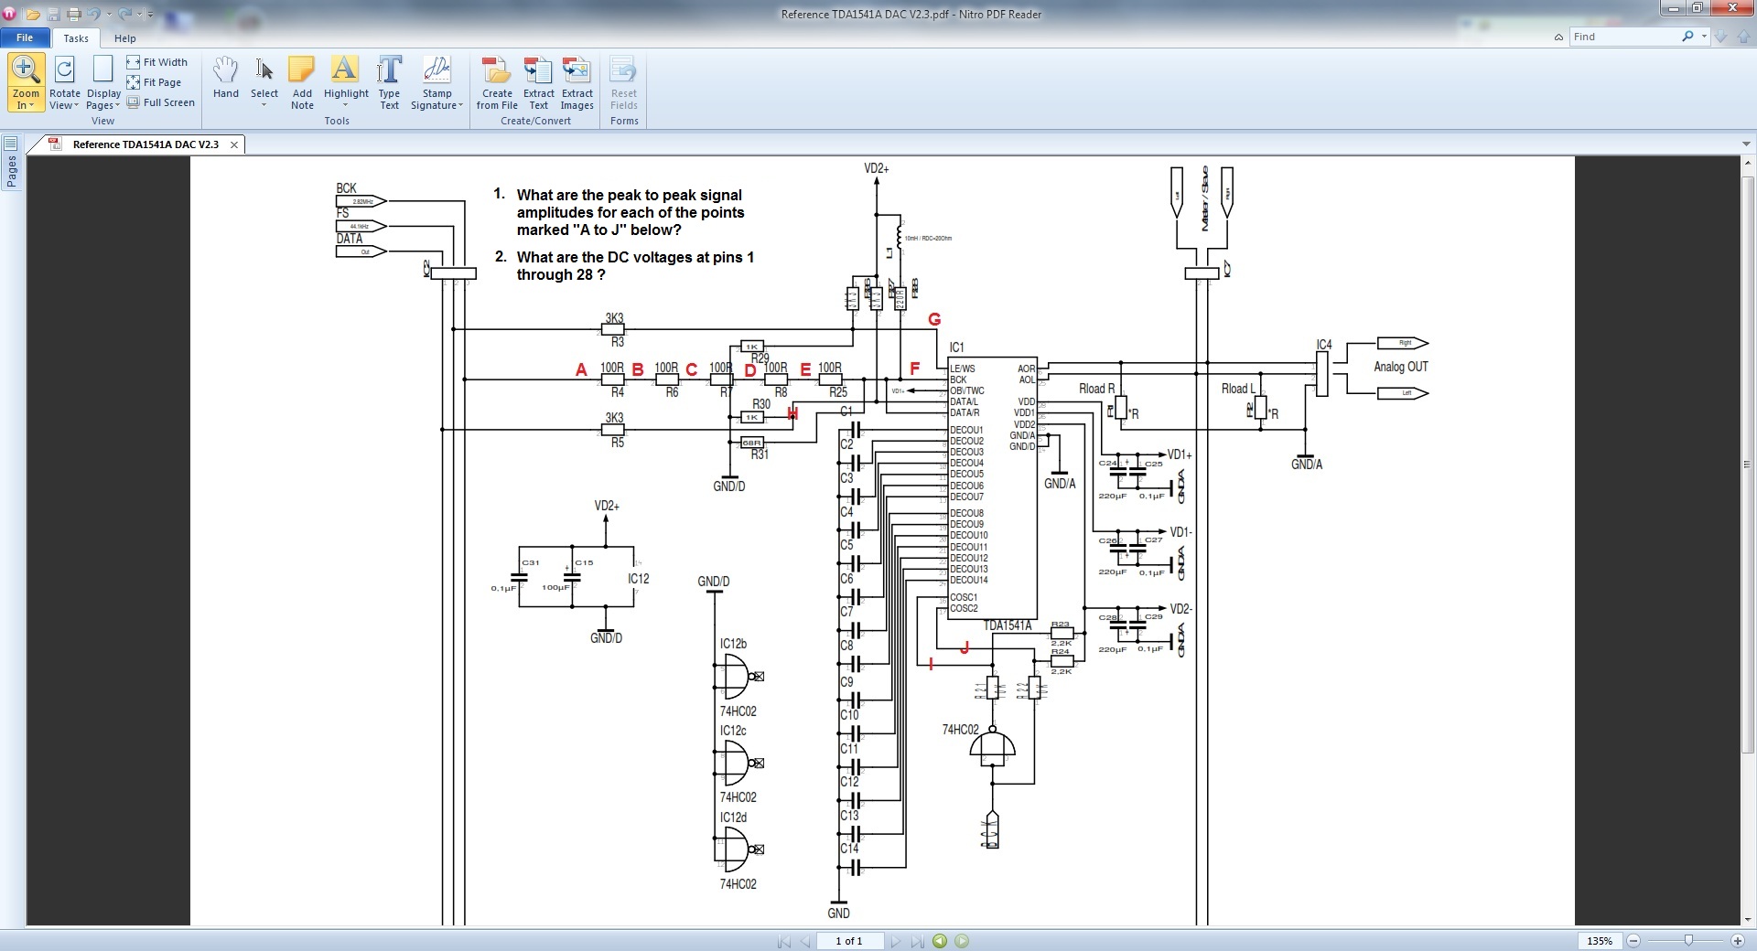Select the Reference TDA1541A DAC V2.3 document tab
The image size is (1757, 951).
click(x=146, y=144)
